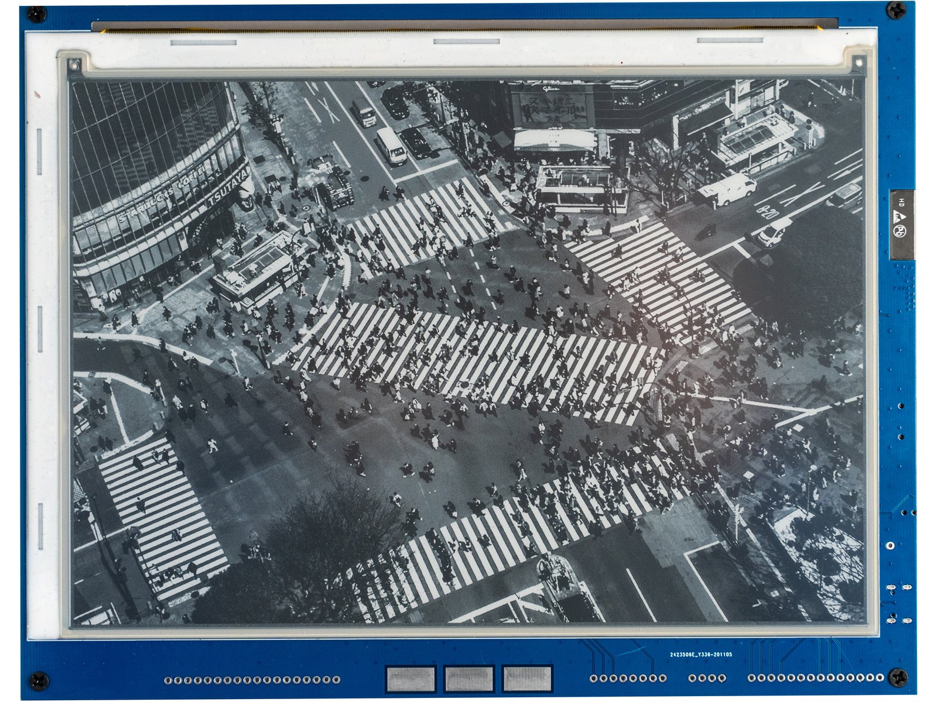This screenshot has height=702, width=937.
Task: Click the four-hole header at board bottom
Action: [x=707, y=678]
